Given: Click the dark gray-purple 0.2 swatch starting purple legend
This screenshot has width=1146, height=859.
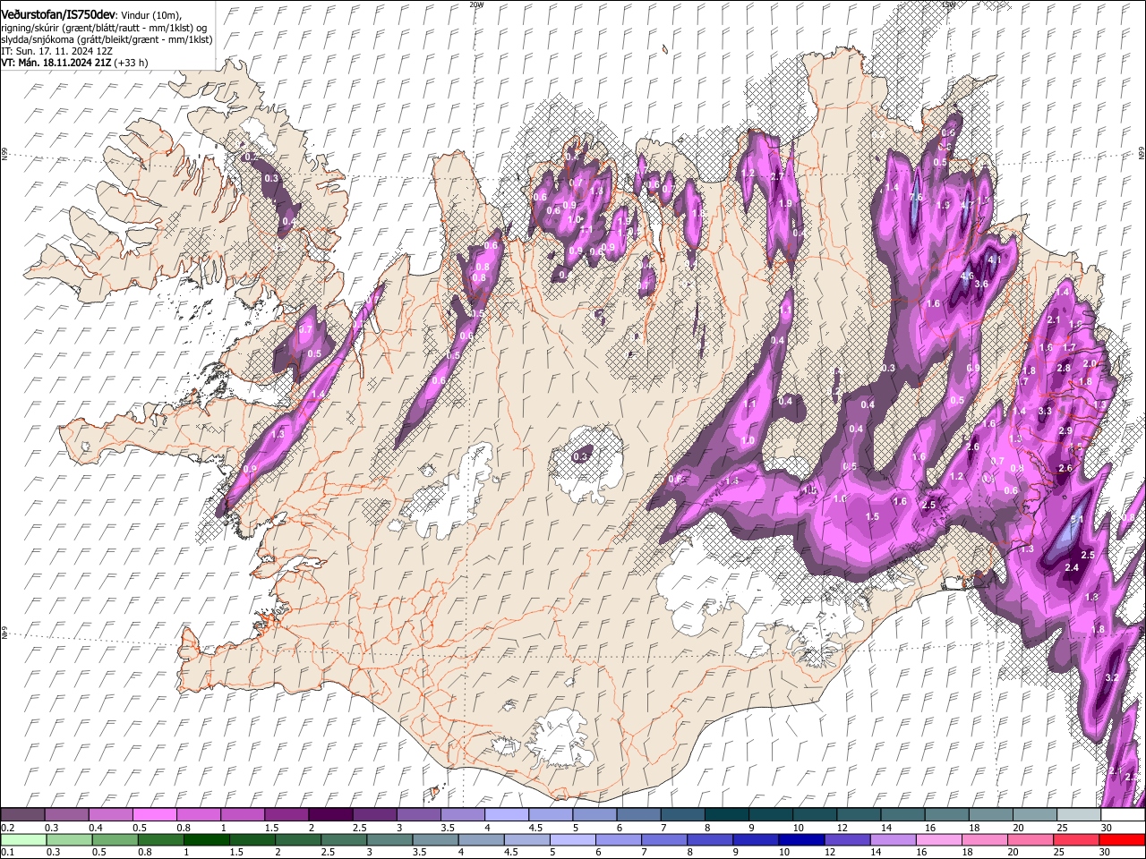Looking at the screenshot, I should (22, 814).
